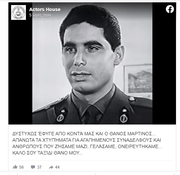Open the black-and-white portrait photo
180x175 pixels.
click(92, 63)
